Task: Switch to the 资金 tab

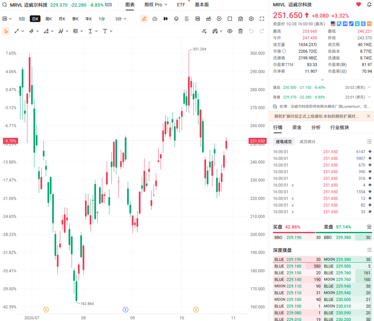Action: pos(297,128)
